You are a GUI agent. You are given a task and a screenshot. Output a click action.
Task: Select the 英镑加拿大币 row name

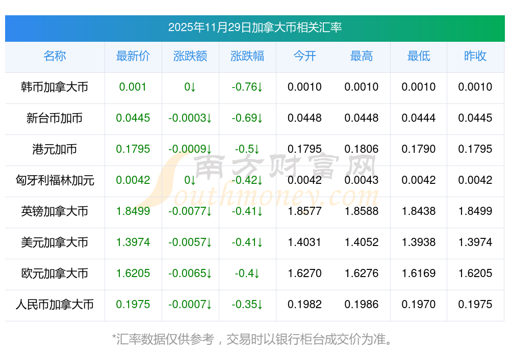point(55,211)
